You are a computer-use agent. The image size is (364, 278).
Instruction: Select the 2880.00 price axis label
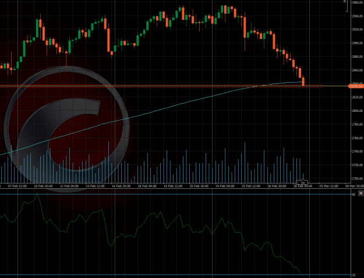coord(357,57)
